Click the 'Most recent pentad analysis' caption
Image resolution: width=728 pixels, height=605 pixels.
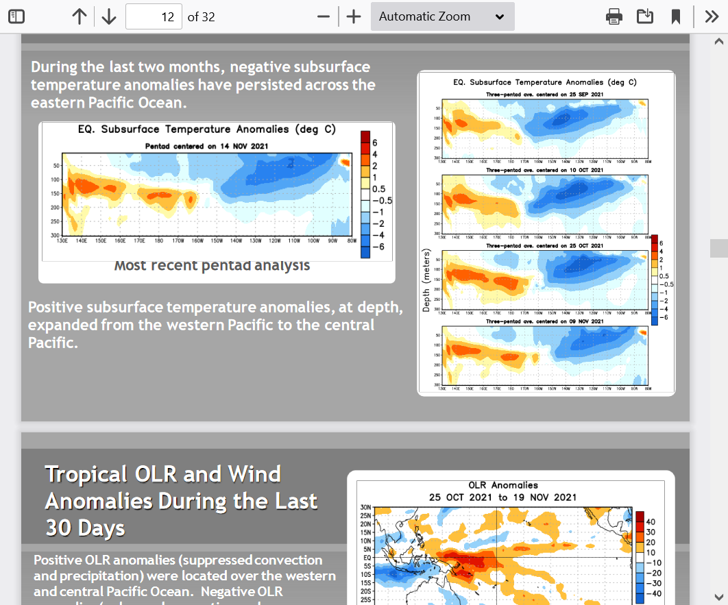(213, 265)
